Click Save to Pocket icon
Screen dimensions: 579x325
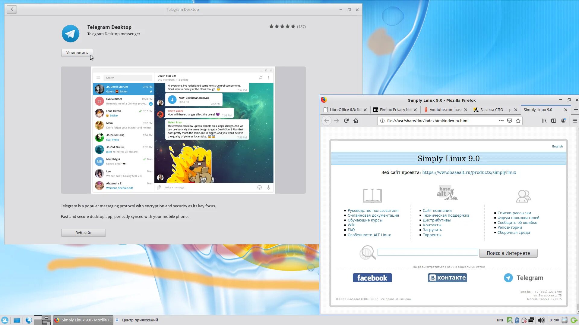510,121
